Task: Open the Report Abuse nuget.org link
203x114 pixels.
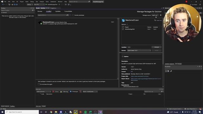Action: point(146,79)
